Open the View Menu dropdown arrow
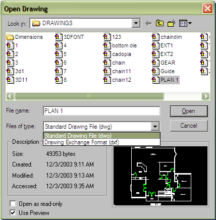Viewport: 216px width, 220px height. click(x=190, y=23)
